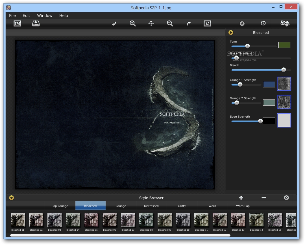This screenshot has height=245, width=305.
Task: Switch to the Grunge tab
Action: (121, 206)
